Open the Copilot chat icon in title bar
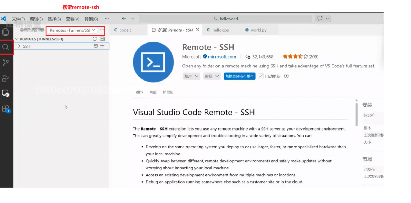 (320, 19)
